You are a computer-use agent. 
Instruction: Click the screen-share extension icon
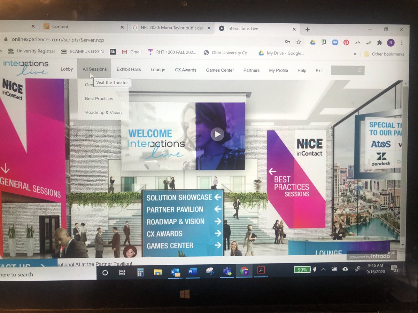tap(368, 43)
